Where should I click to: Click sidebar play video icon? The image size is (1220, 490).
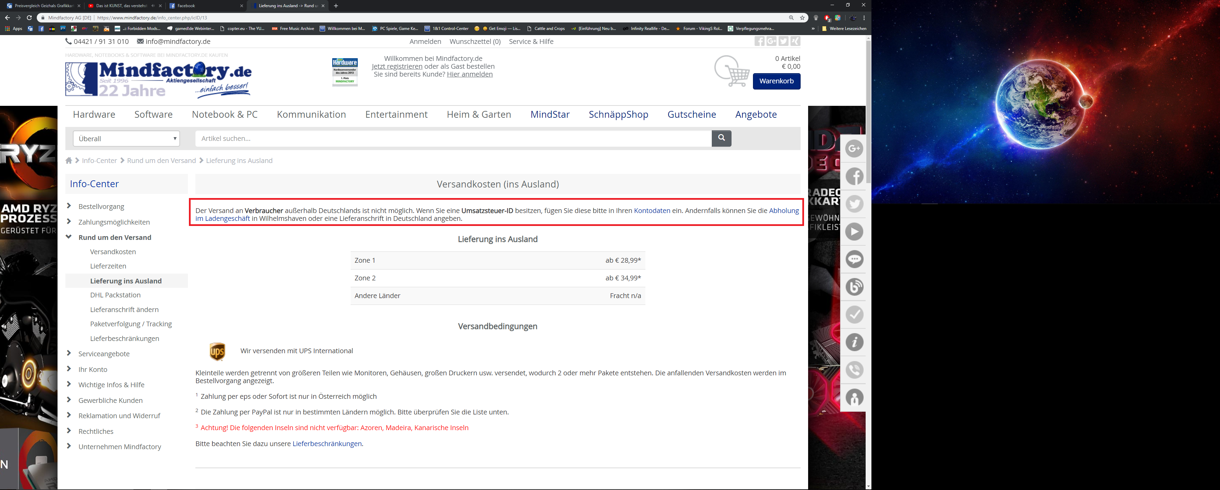854,231
